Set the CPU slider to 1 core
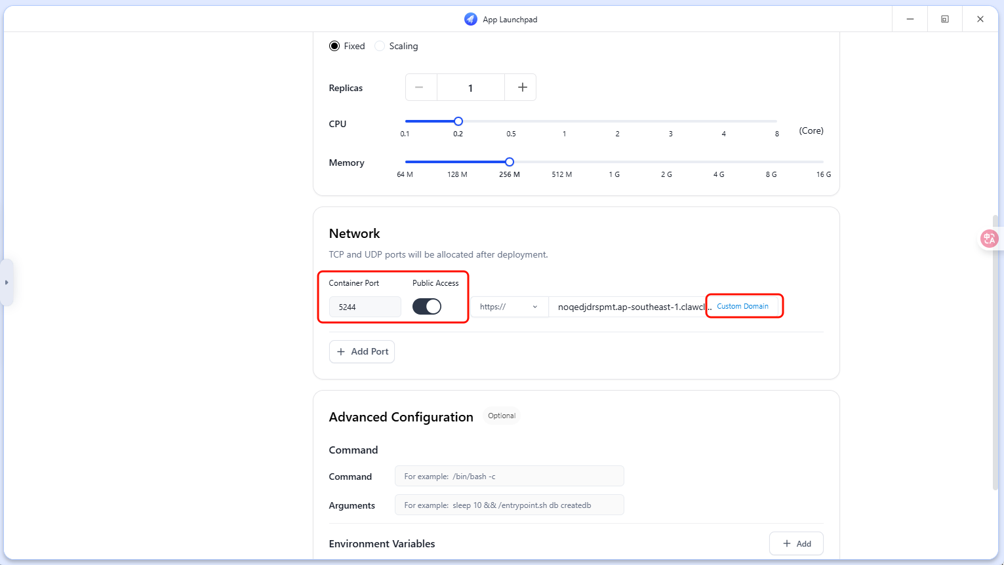The image size is (1004, 565). click(564, 121)
